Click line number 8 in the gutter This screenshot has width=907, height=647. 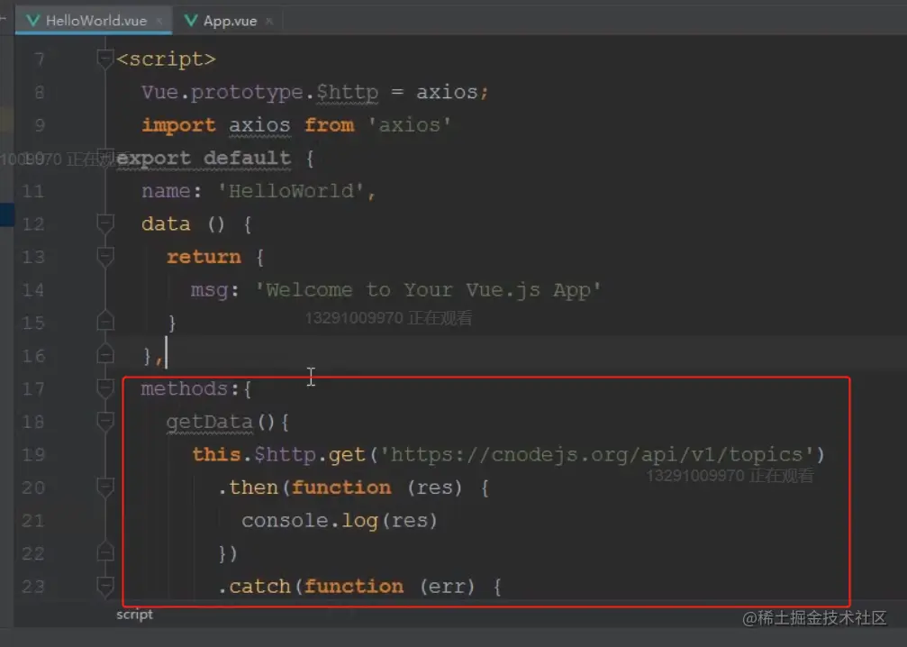39,92
